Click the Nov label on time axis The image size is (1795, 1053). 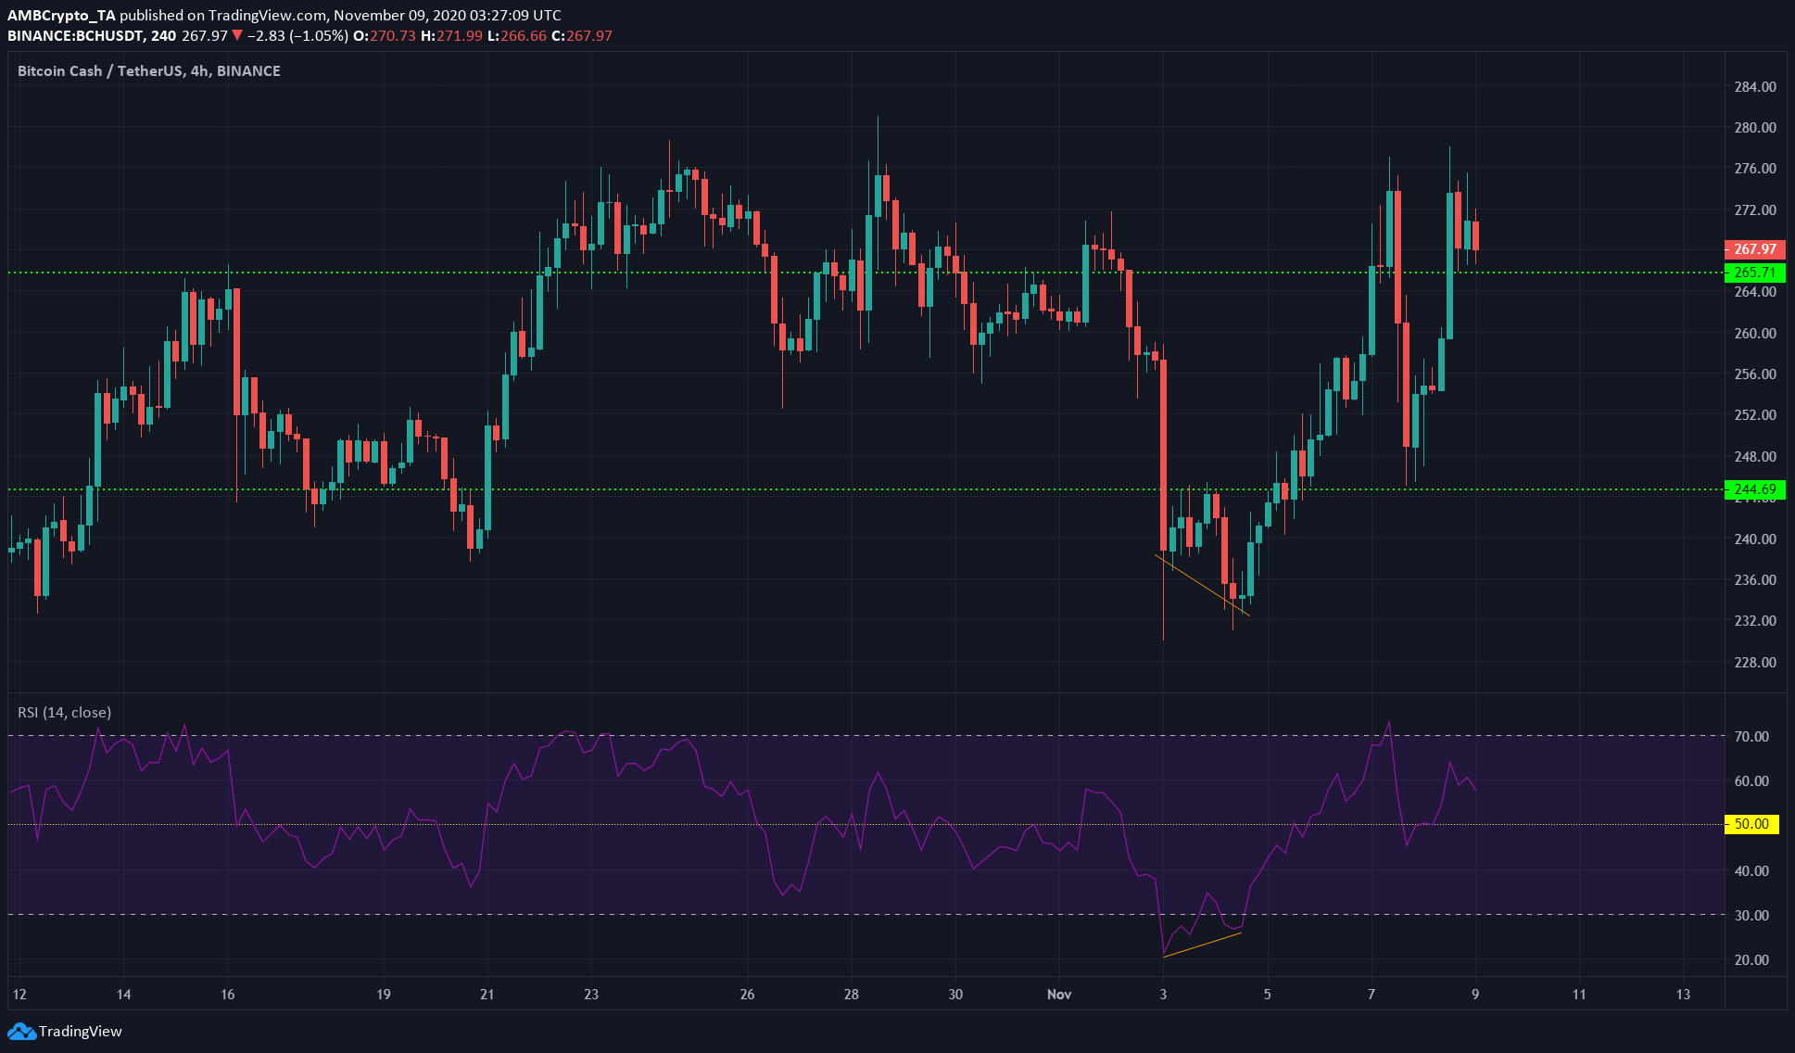1059,995
